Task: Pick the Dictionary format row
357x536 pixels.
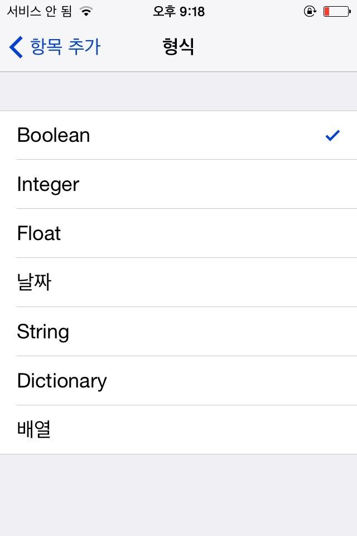Action: (x=178, y=381)
